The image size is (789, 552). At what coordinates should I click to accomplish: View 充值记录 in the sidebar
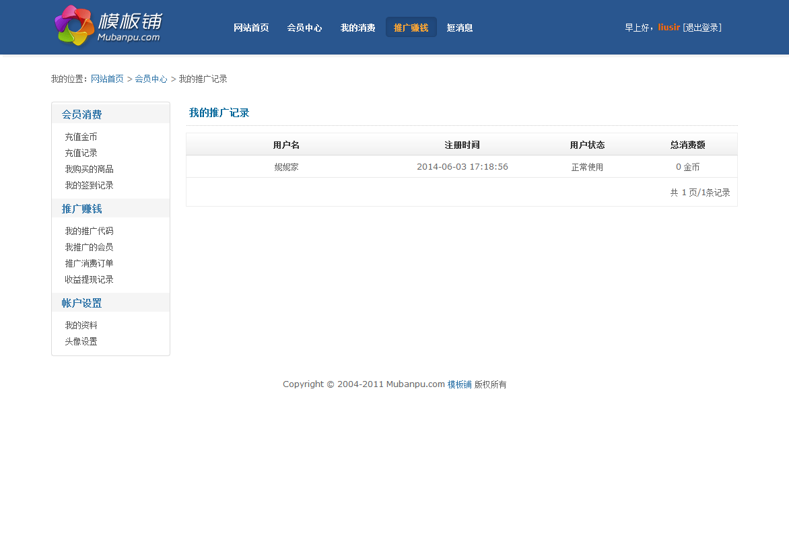(81, 153)
